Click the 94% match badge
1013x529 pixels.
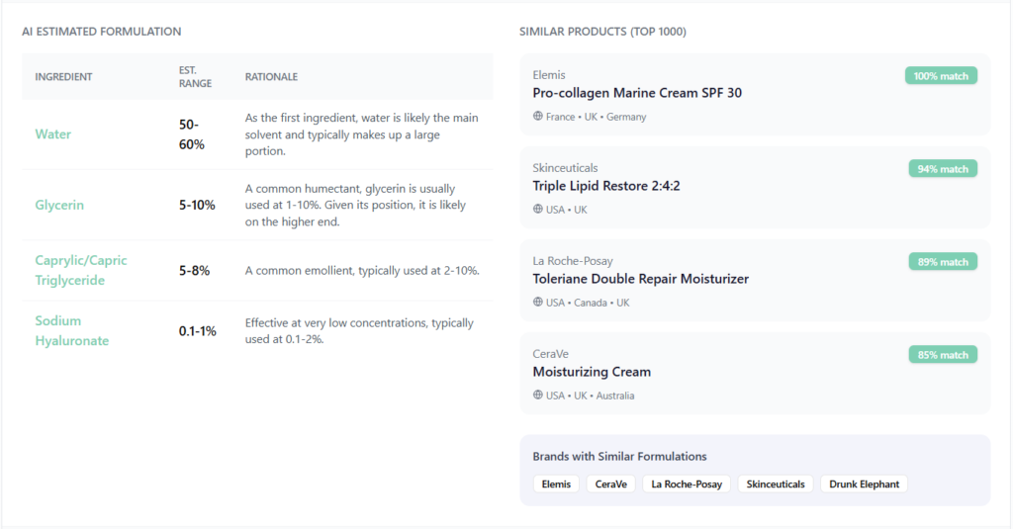point(943,169)
